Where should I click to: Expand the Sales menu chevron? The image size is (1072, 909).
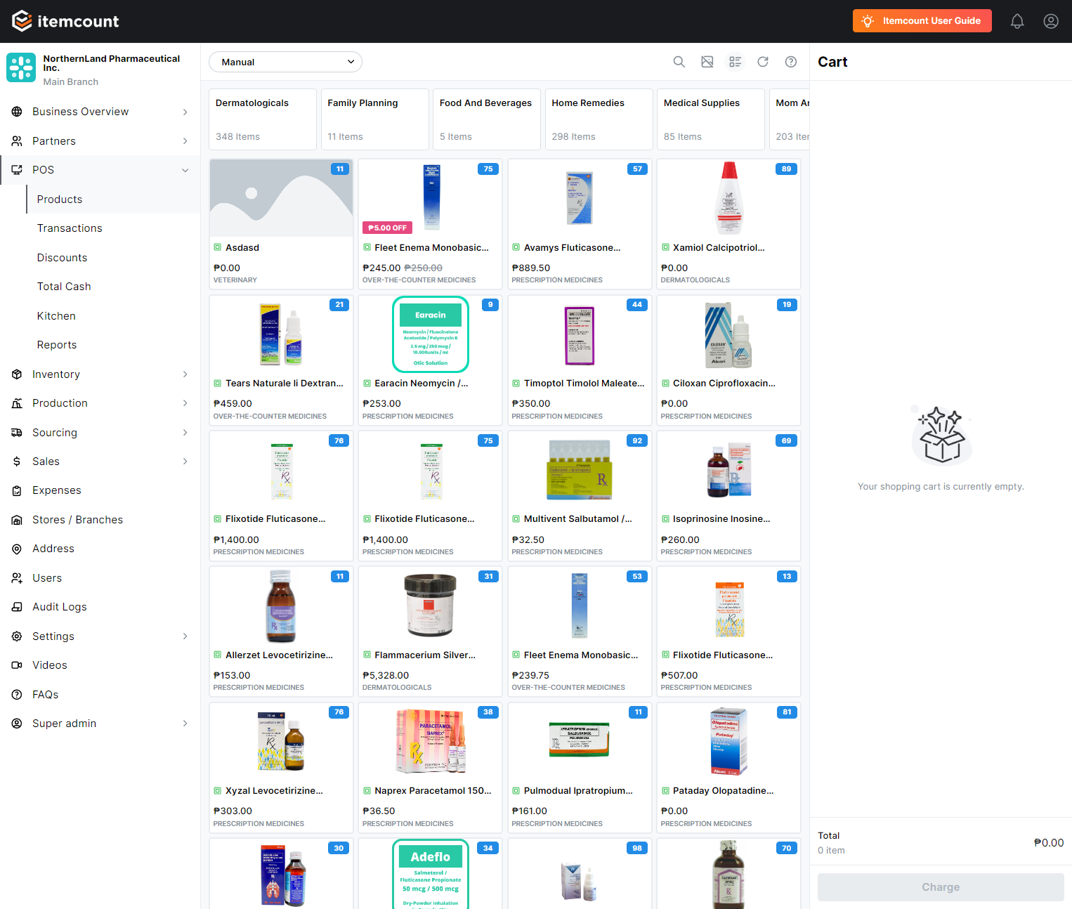(185, 462)
